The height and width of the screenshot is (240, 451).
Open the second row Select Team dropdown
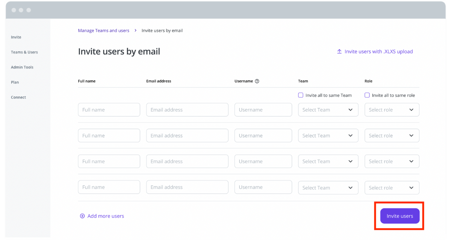click(328, 136)
